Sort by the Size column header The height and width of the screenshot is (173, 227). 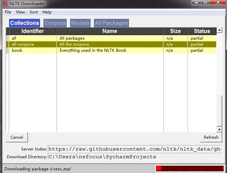point(175,31)
